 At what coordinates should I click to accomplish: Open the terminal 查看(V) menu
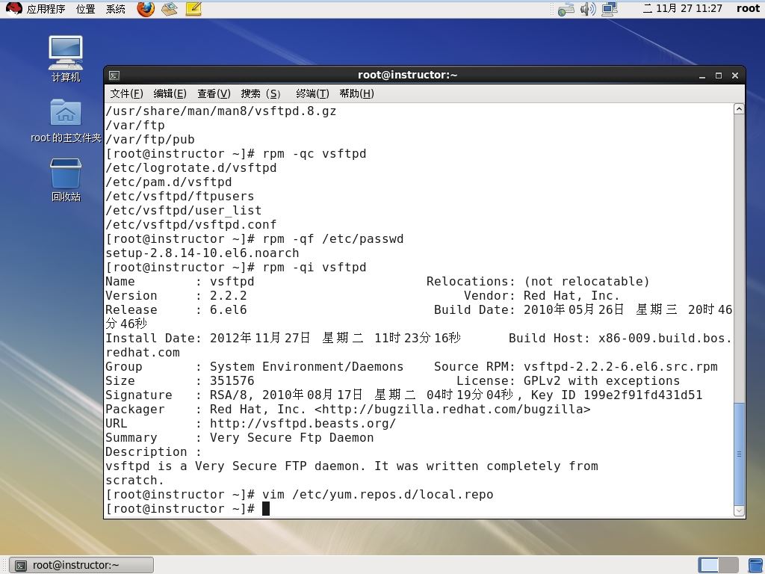214,93
